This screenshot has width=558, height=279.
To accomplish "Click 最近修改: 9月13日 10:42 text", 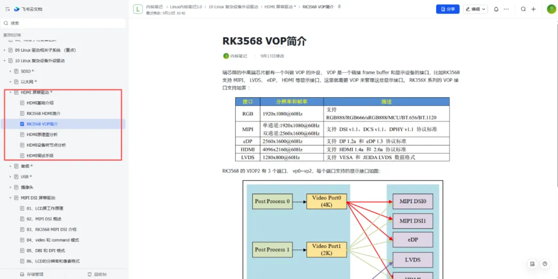I will coord(166,13).
